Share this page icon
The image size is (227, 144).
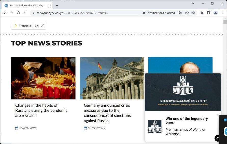click(187, 13)
